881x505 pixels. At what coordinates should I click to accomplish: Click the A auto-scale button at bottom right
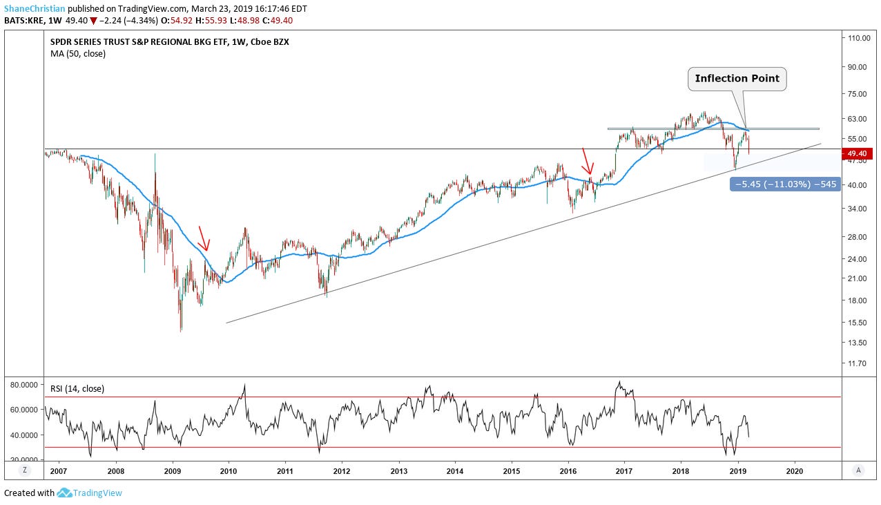(858, 470)
